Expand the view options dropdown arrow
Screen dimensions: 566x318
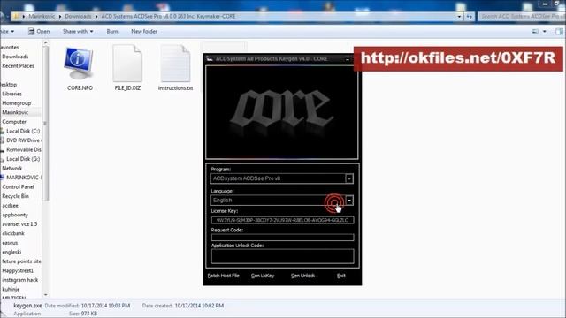tap(545, 32)
